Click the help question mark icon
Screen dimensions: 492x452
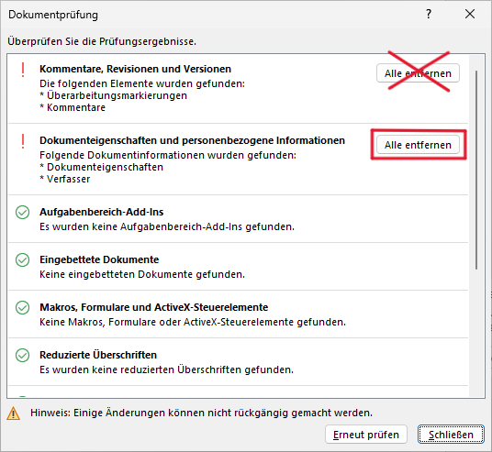tap(429, 14)
